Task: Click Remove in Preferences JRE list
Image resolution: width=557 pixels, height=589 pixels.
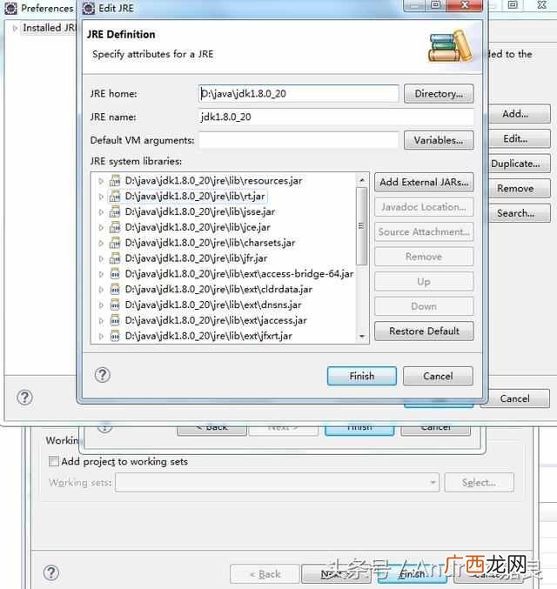Action: 519,188
